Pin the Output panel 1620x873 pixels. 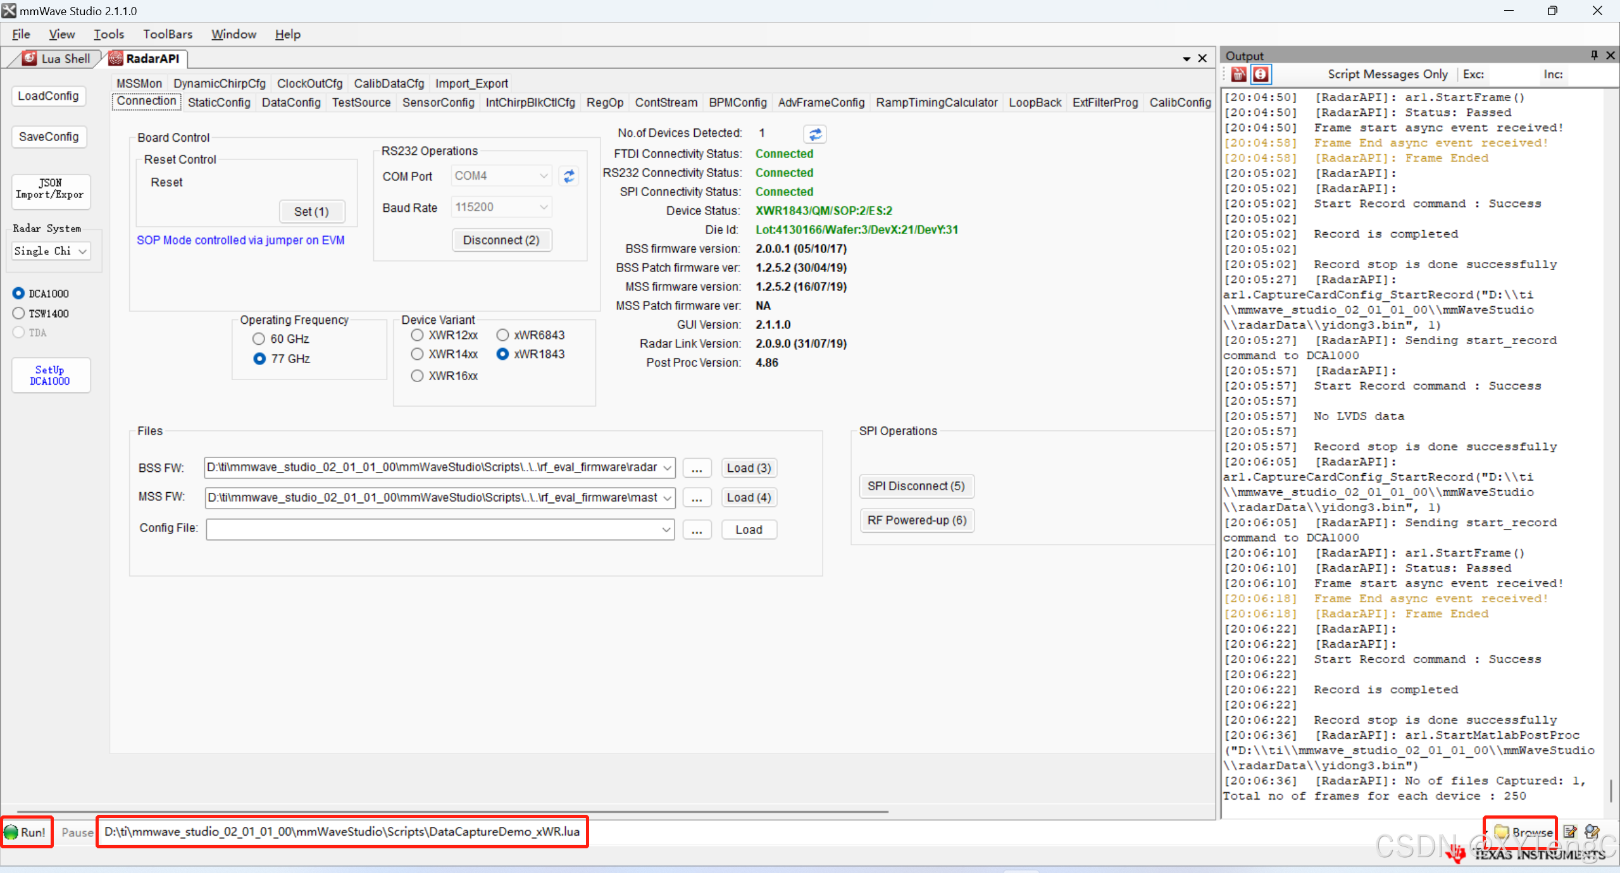point(1594,56)
